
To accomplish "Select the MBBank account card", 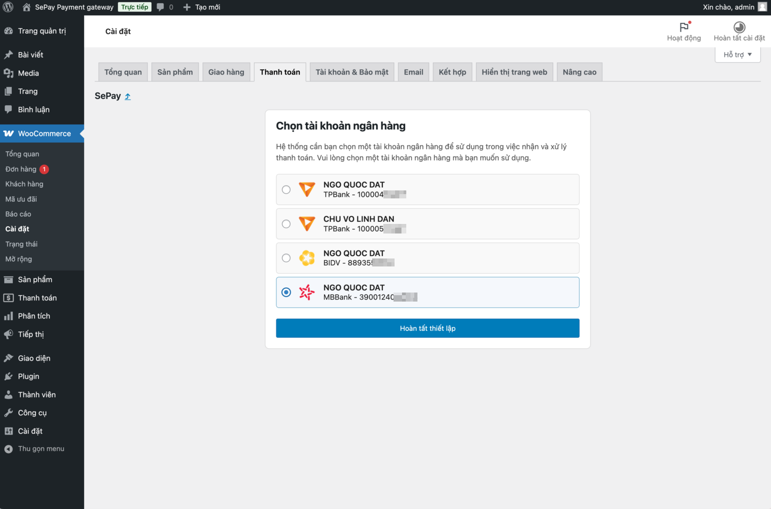I will [x=428, y=293].
